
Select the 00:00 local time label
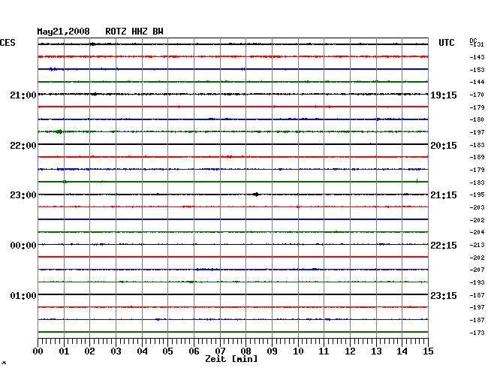(23, 246)
